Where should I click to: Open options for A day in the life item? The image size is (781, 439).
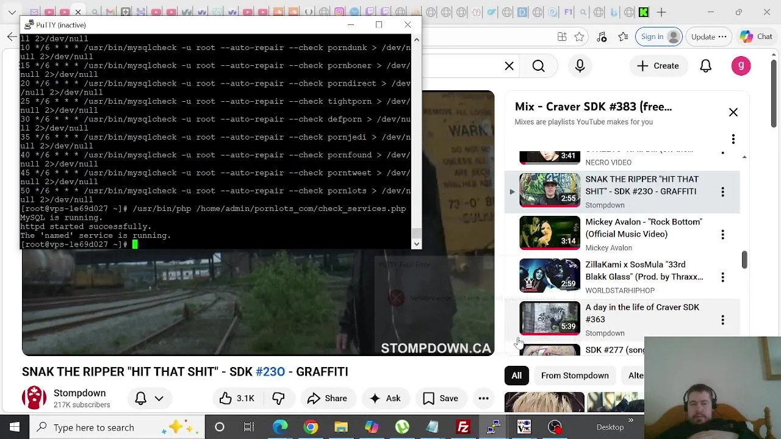click(x=722, y=319)
